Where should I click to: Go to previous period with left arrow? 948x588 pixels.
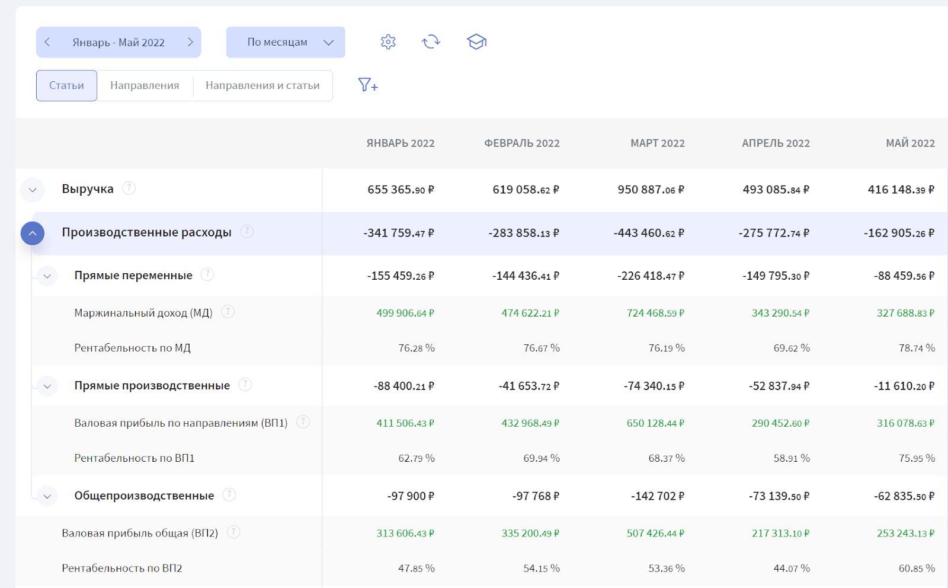pos(47,42)
